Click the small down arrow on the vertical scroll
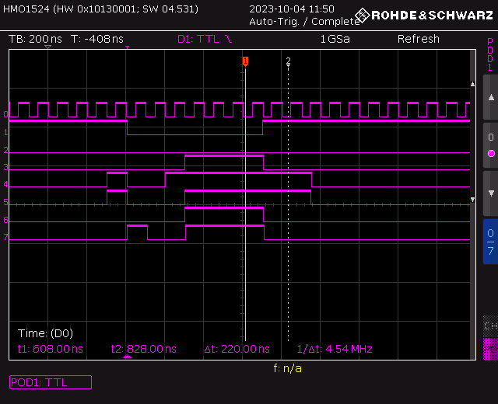This screenshot has width=498, height=404. [x=472, y=200]
